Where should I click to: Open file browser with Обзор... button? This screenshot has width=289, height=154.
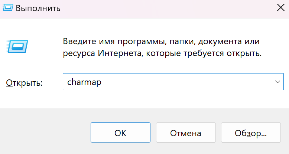point(251,133)
